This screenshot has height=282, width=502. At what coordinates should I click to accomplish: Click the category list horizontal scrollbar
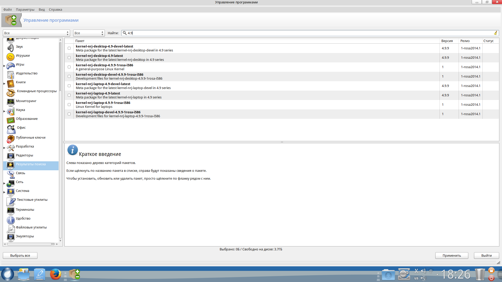click(x=29, y=244)
